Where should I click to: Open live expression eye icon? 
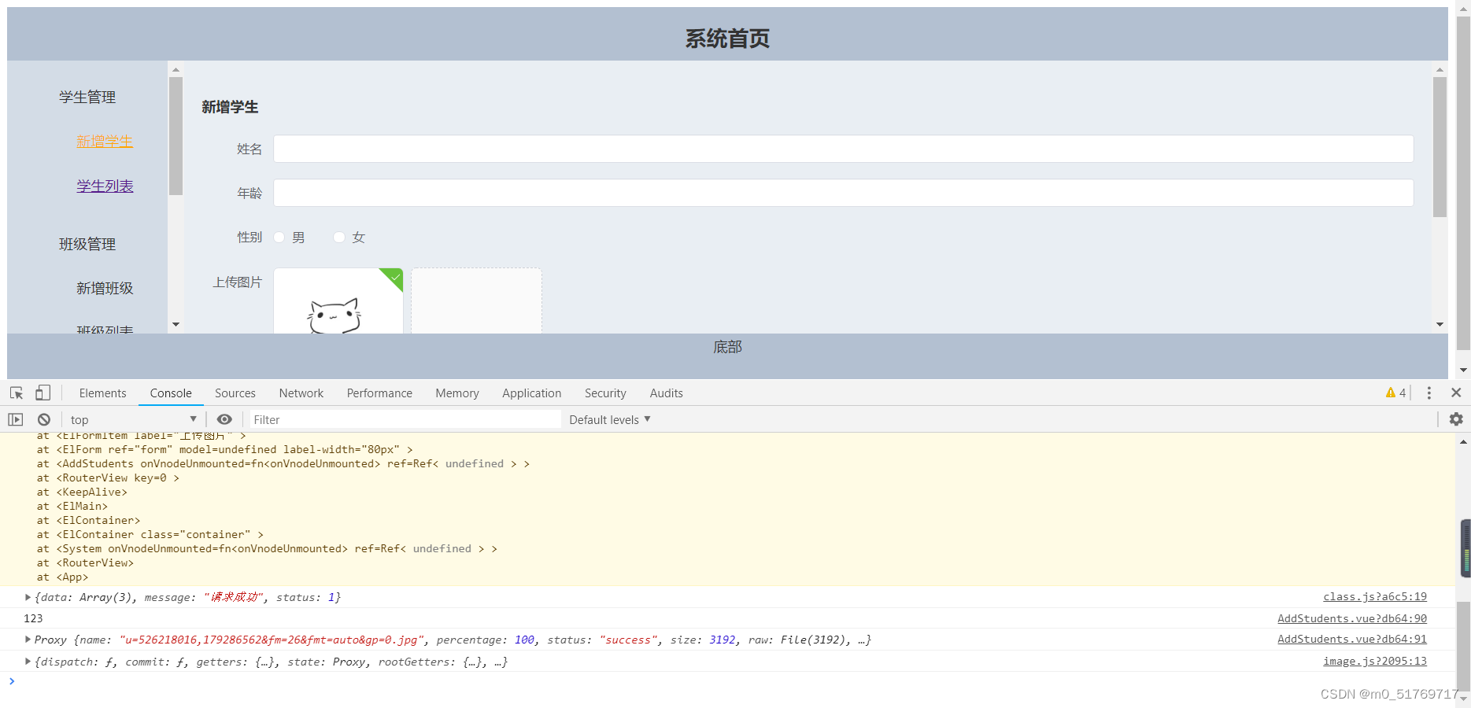[224, 419]
